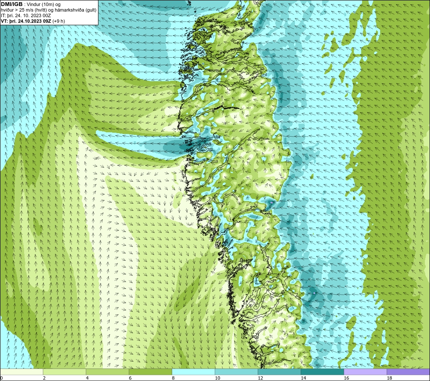Click the 14–16 m/s dark teal legend swatch

(x=322, y=372)
